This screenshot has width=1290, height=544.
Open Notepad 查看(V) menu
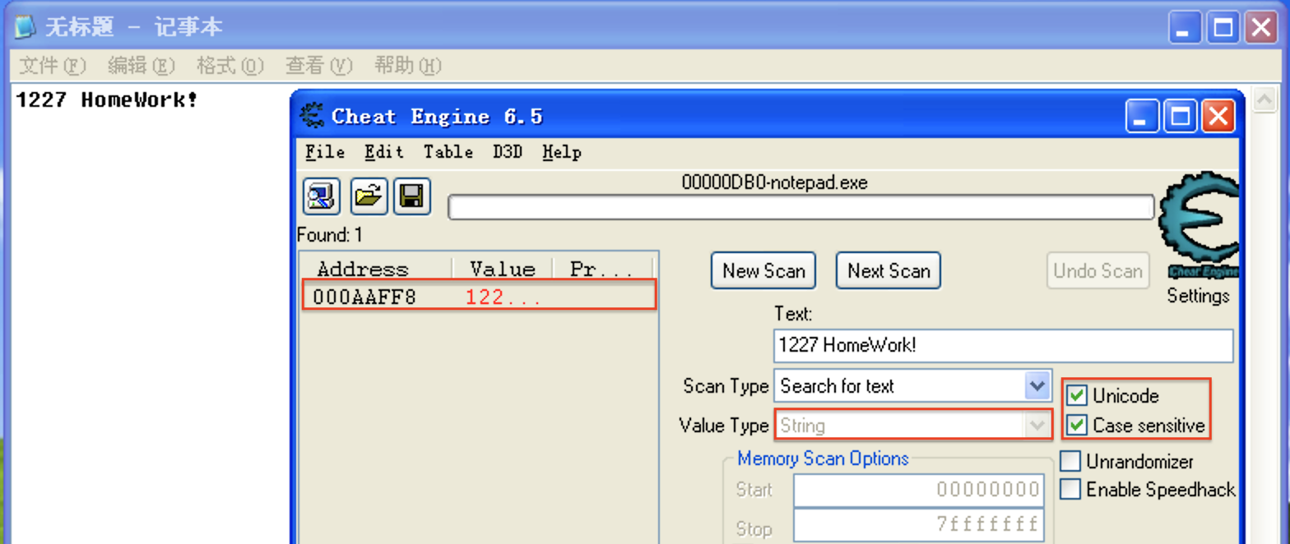(x=319, y=66)
